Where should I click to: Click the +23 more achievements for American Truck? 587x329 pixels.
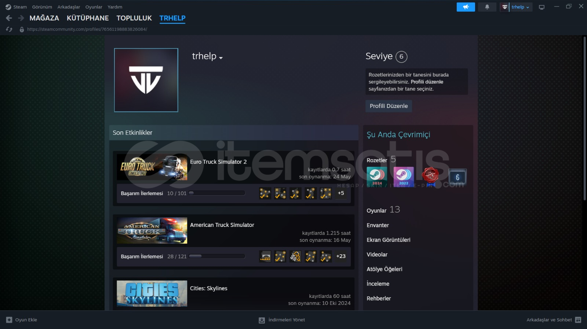pos(341,257)
